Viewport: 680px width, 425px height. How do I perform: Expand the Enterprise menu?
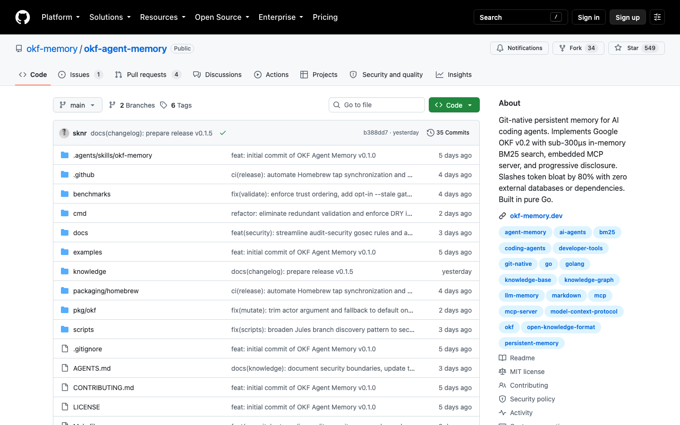point(281,17)
